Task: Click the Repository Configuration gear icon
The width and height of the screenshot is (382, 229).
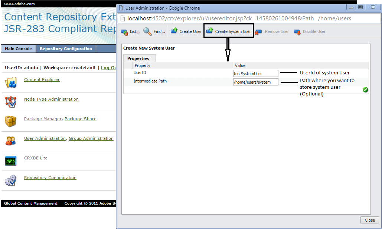Action: point(11,180)
